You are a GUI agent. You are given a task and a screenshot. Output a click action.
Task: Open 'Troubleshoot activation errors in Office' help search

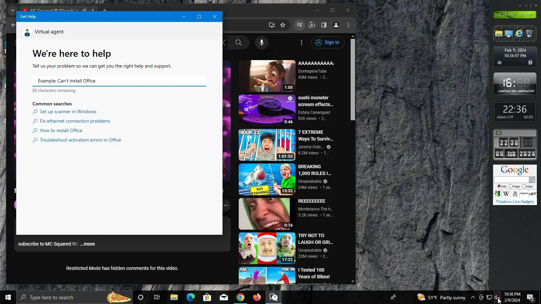(x=80, y=140)
